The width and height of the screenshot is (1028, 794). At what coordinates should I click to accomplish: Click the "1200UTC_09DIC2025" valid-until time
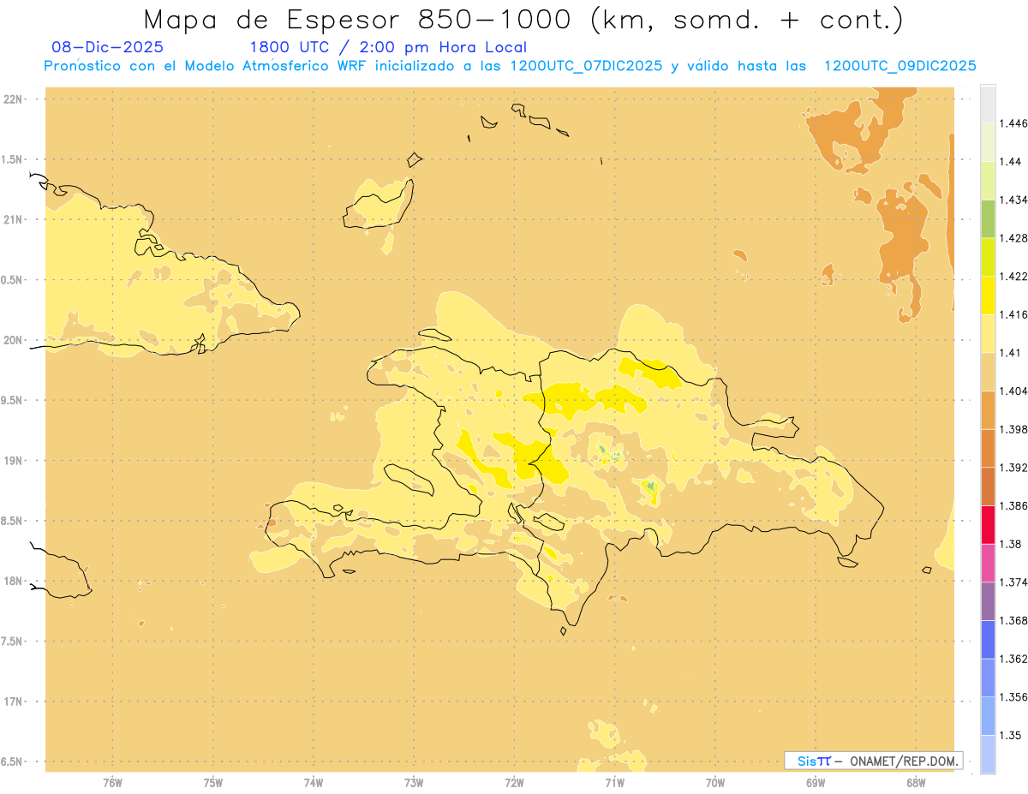tap(899, 66)
